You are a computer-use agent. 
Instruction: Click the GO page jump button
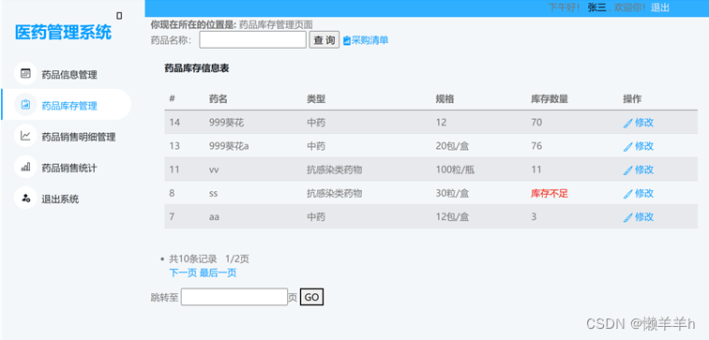tap(311, 297)
